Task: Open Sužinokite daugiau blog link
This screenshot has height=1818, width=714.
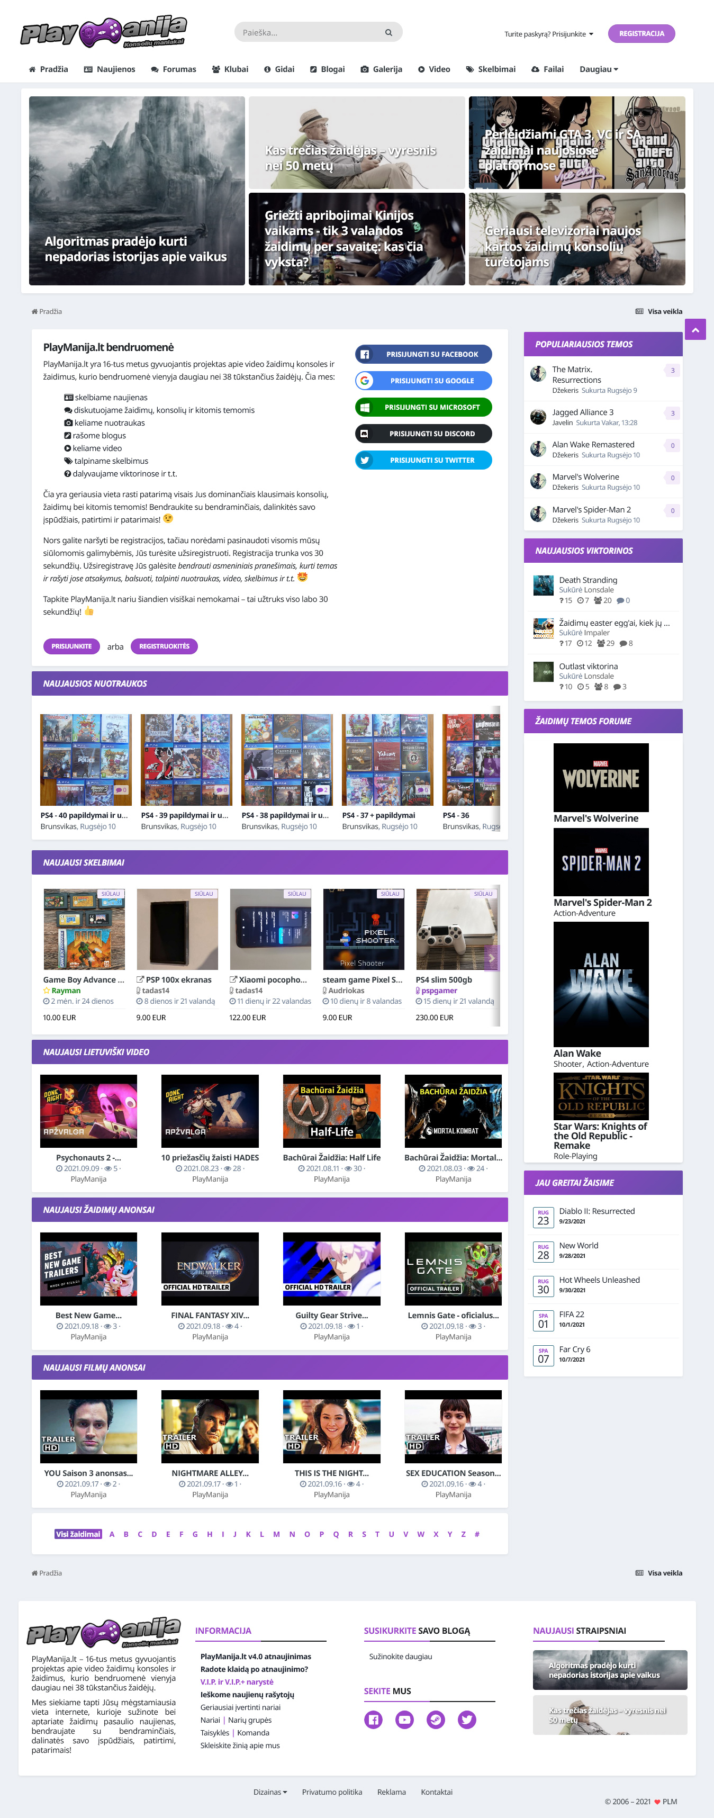Action: pyautogui.click(x=401, y=1657)
